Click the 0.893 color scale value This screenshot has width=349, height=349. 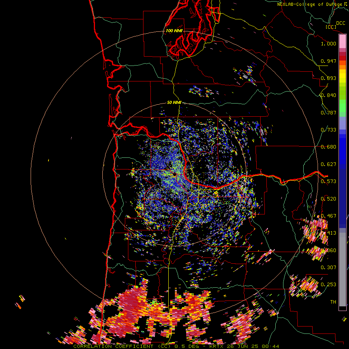328,78
